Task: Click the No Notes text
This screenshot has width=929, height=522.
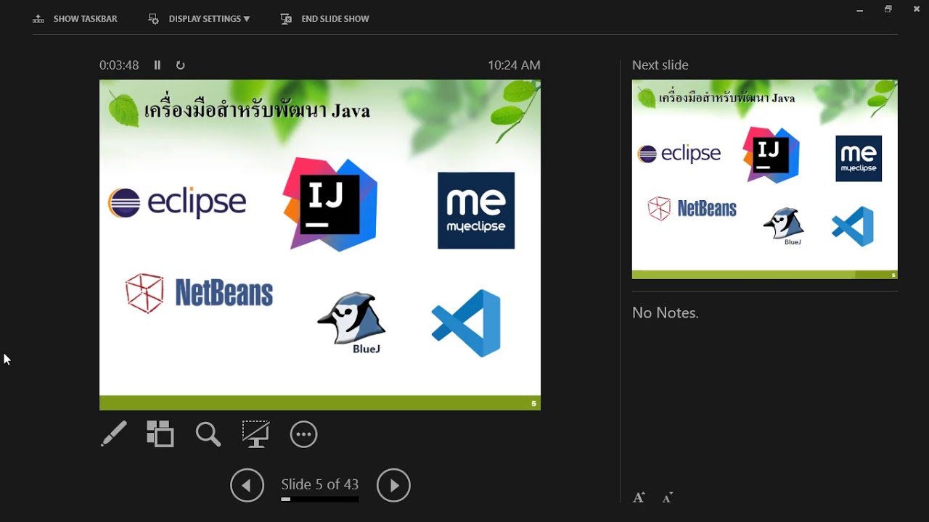Action: pos(666,313)
